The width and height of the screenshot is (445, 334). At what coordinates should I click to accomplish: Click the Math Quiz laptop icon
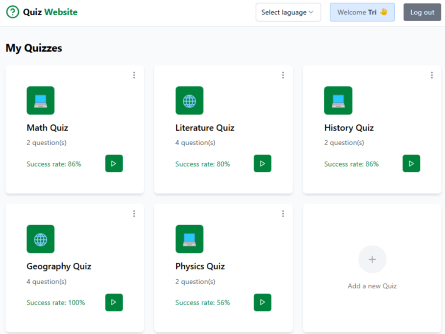tap(40, 100)
